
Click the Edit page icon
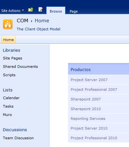click(x=41, y=9)
